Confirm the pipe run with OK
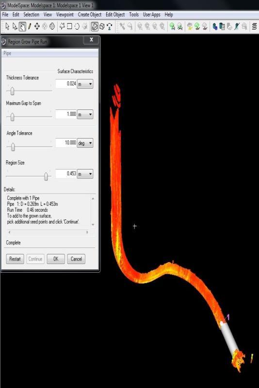This screenshot has height=388, width=259. click(56, 259)
